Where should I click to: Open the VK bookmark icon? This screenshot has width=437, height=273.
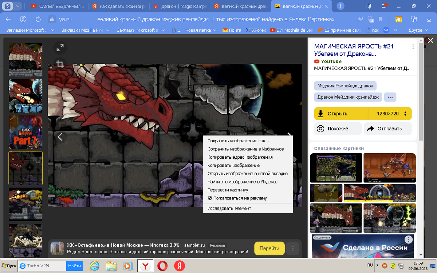(x=386, y=30)
